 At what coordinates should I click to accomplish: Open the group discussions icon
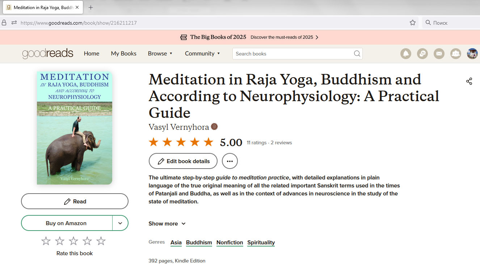pos(422,54)
